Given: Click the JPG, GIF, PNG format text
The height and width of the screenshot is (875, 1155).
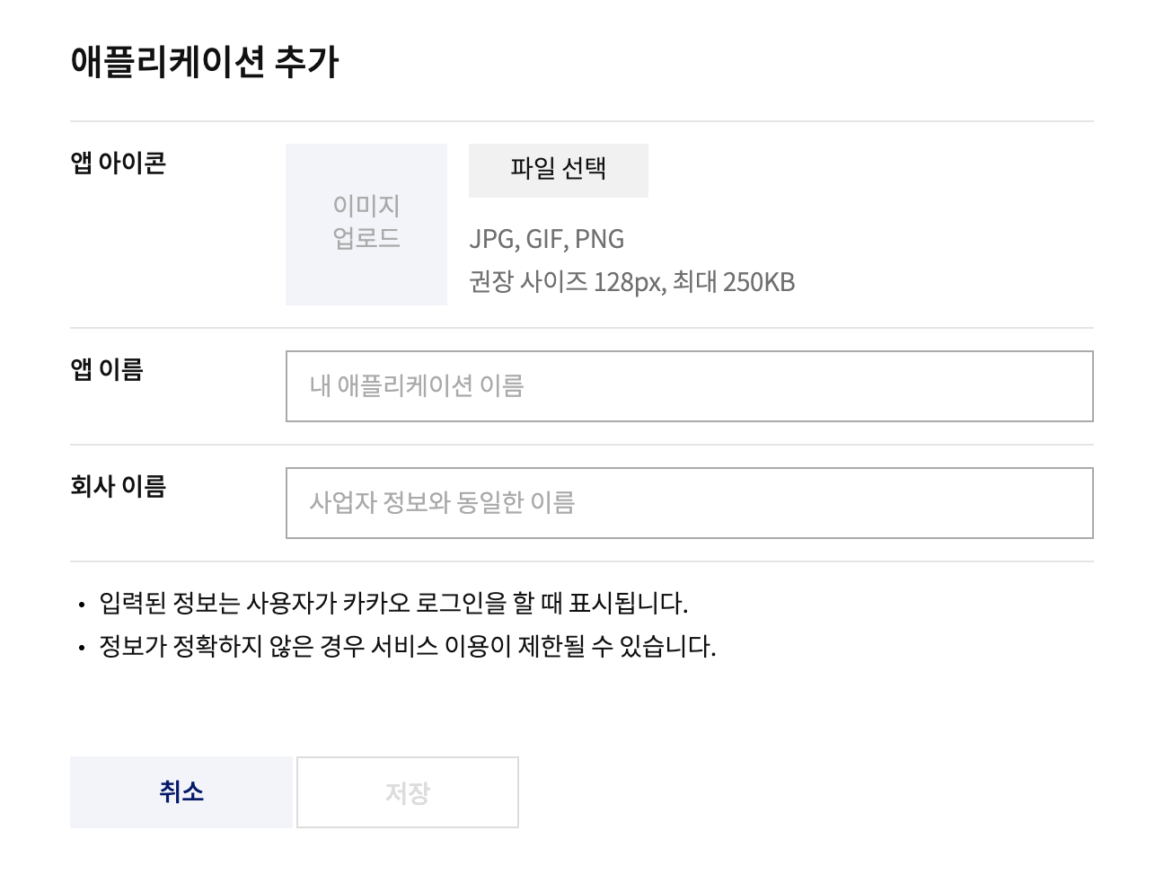Looking at the screenshot, I should pyautogui.click(x=546, y=239).
